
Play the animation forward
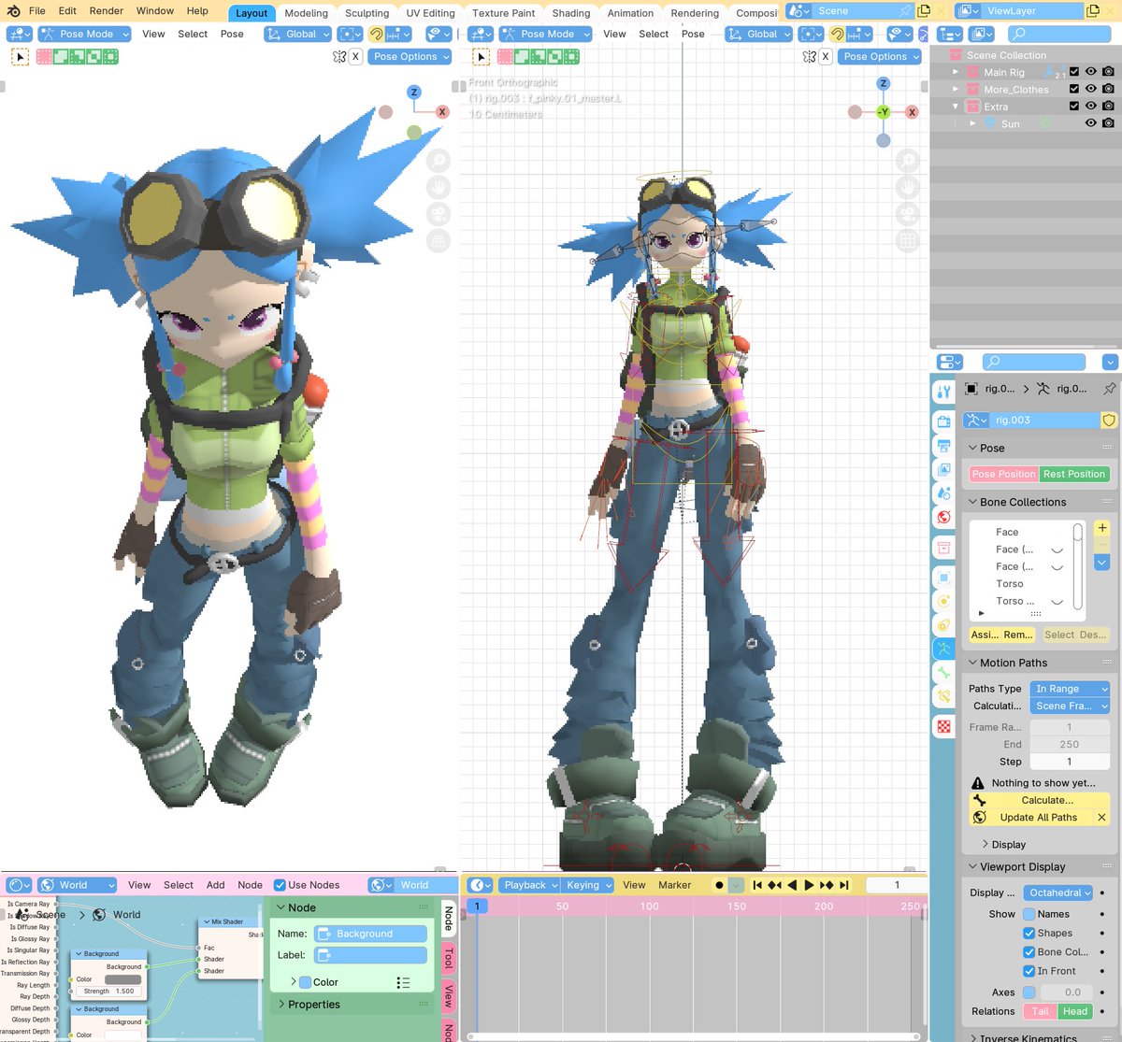coord(809,885)
